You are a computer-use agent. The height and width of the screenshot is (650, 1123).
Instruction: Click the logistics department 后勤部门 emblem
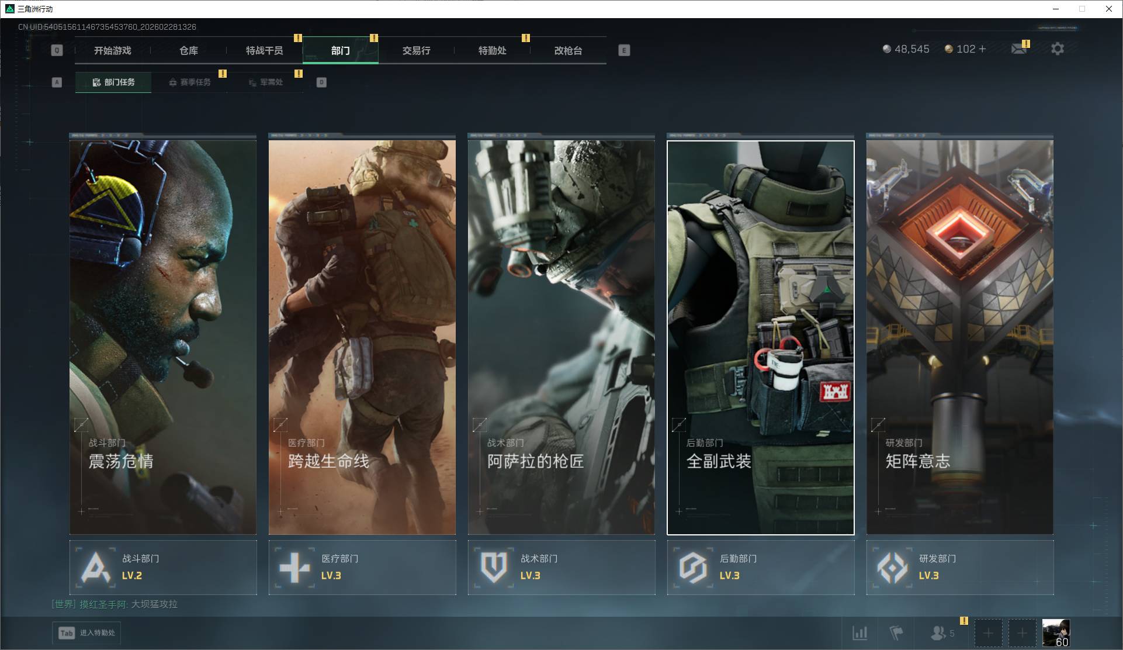693,567
